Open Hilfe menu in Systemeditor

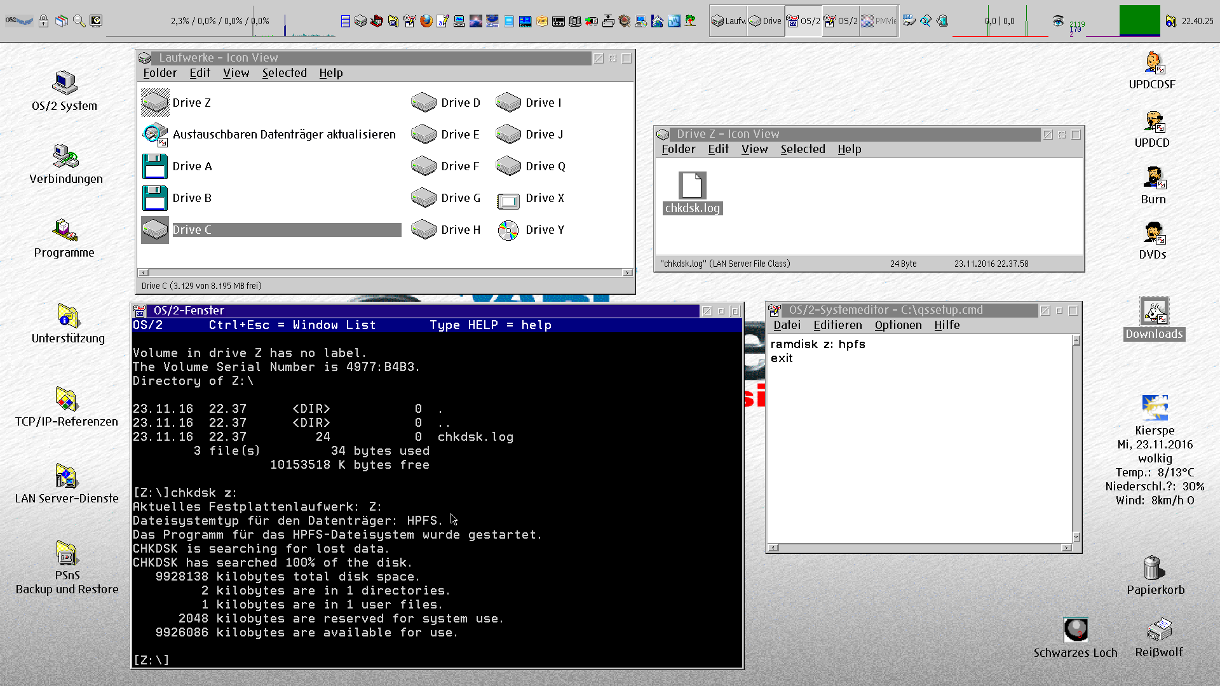(x=947, y=325)
